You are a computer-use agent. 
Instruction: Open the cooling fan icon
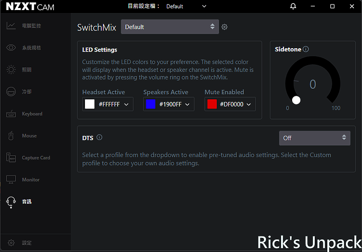click(11, 91)
